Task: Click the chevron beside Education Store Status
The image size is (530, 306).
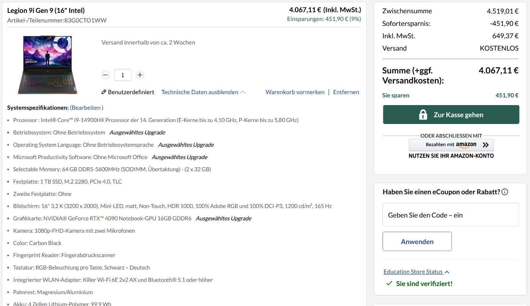Action: (447, 272)
